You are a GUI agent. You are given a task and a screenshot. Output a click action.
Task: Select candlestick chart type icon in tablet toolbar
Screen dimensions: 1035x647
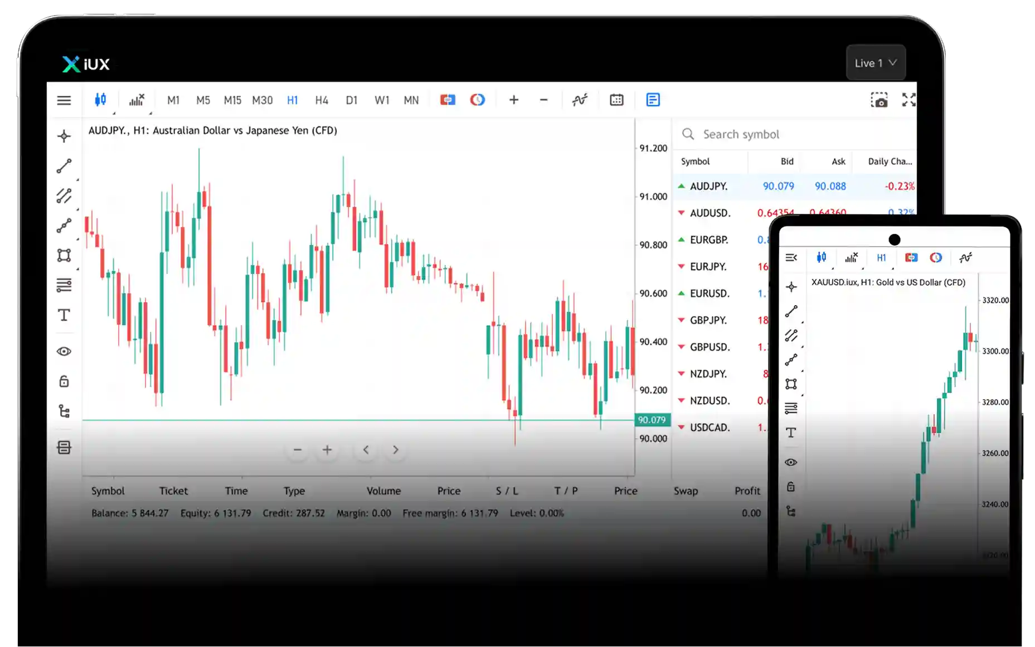tap(100, 100)
